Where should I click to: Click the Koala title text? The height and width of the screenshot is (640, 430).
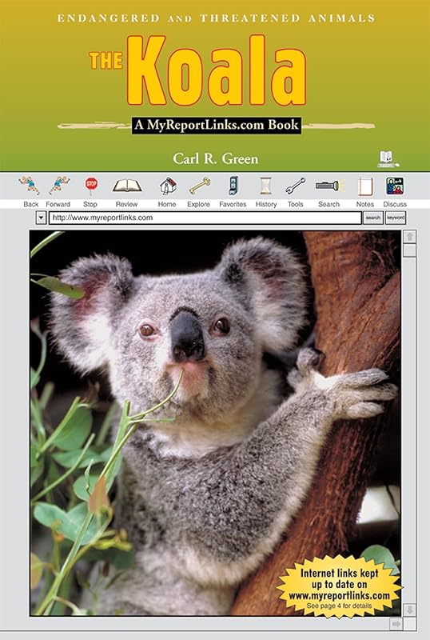click(217, 70)
